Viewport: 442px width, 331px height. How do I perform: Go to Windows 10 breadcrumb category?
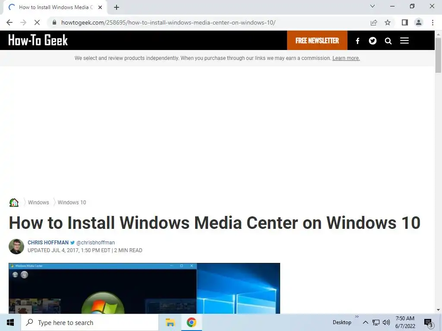click(x=72, y=203)
